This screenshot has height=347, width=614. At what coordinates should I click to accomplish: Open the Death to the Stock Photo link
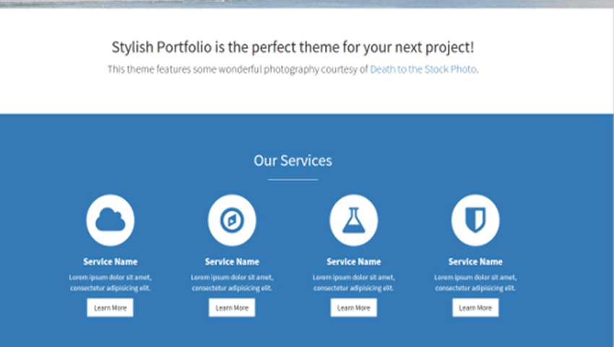pyautogui.click(x=423, y=70)
